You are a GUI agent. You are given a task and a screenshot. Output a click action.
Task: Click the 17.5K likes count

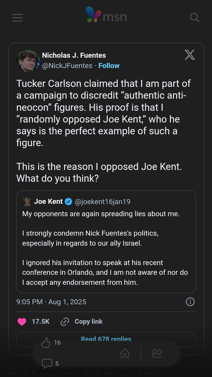[41, 322]
